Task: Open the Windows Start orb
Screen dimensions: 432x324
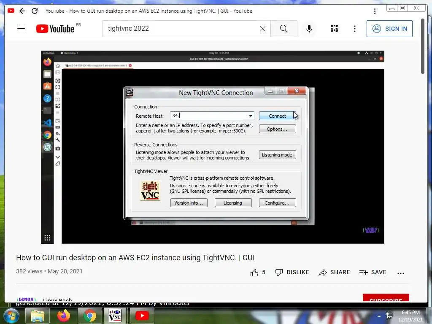Action: (11, 316)
